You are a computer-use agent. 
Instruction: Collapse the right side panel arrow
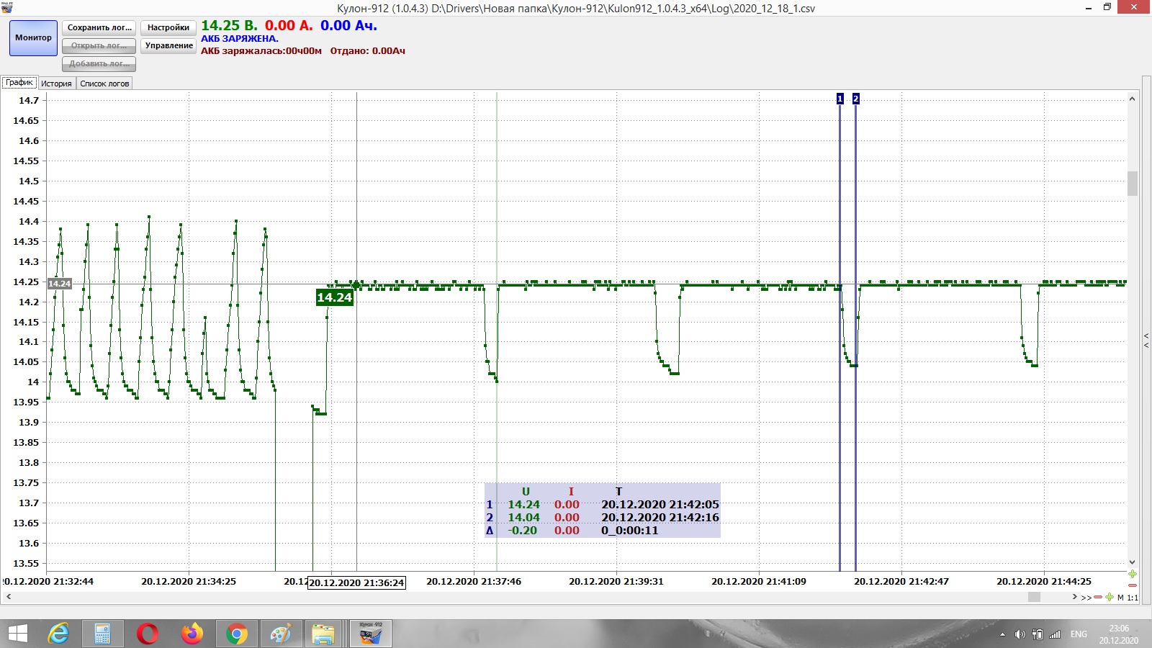(x=1146, y=341)
